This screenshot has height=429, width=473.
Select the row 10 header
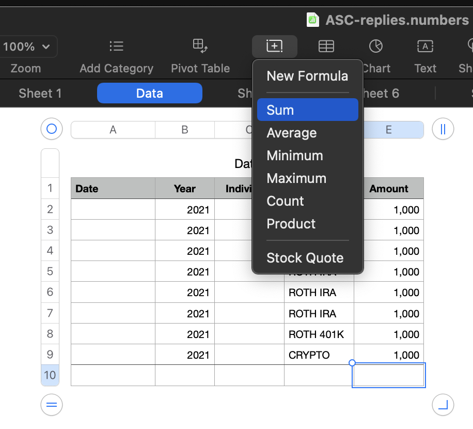coord(50,375)
